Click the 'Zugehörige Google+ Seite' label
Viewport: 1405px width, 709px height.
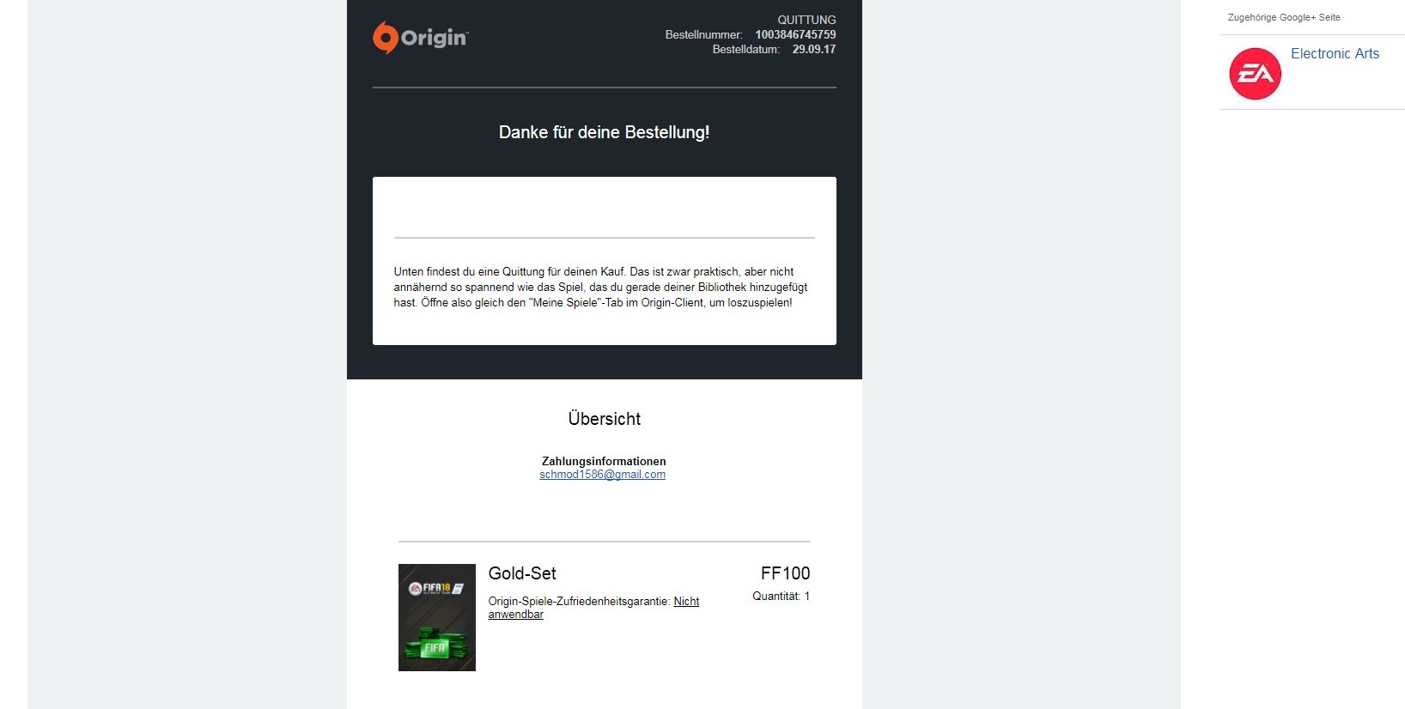(1284, 17)
